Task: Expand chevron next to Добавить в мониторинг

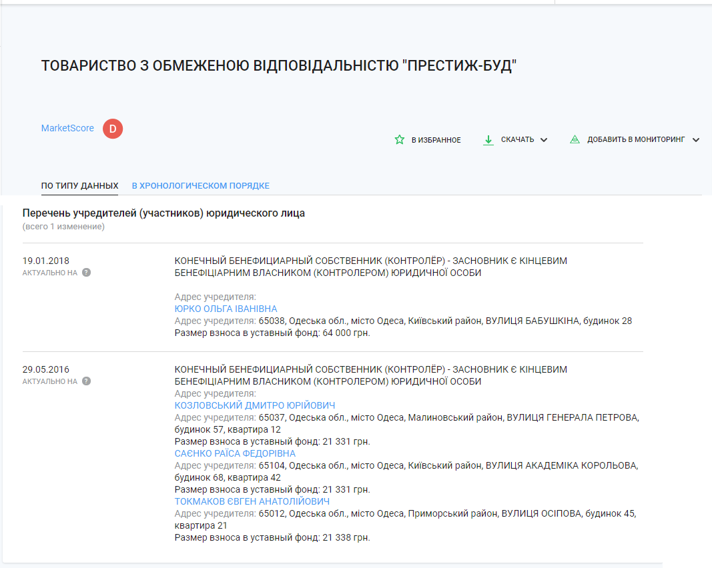Action: tap(696, 140)
